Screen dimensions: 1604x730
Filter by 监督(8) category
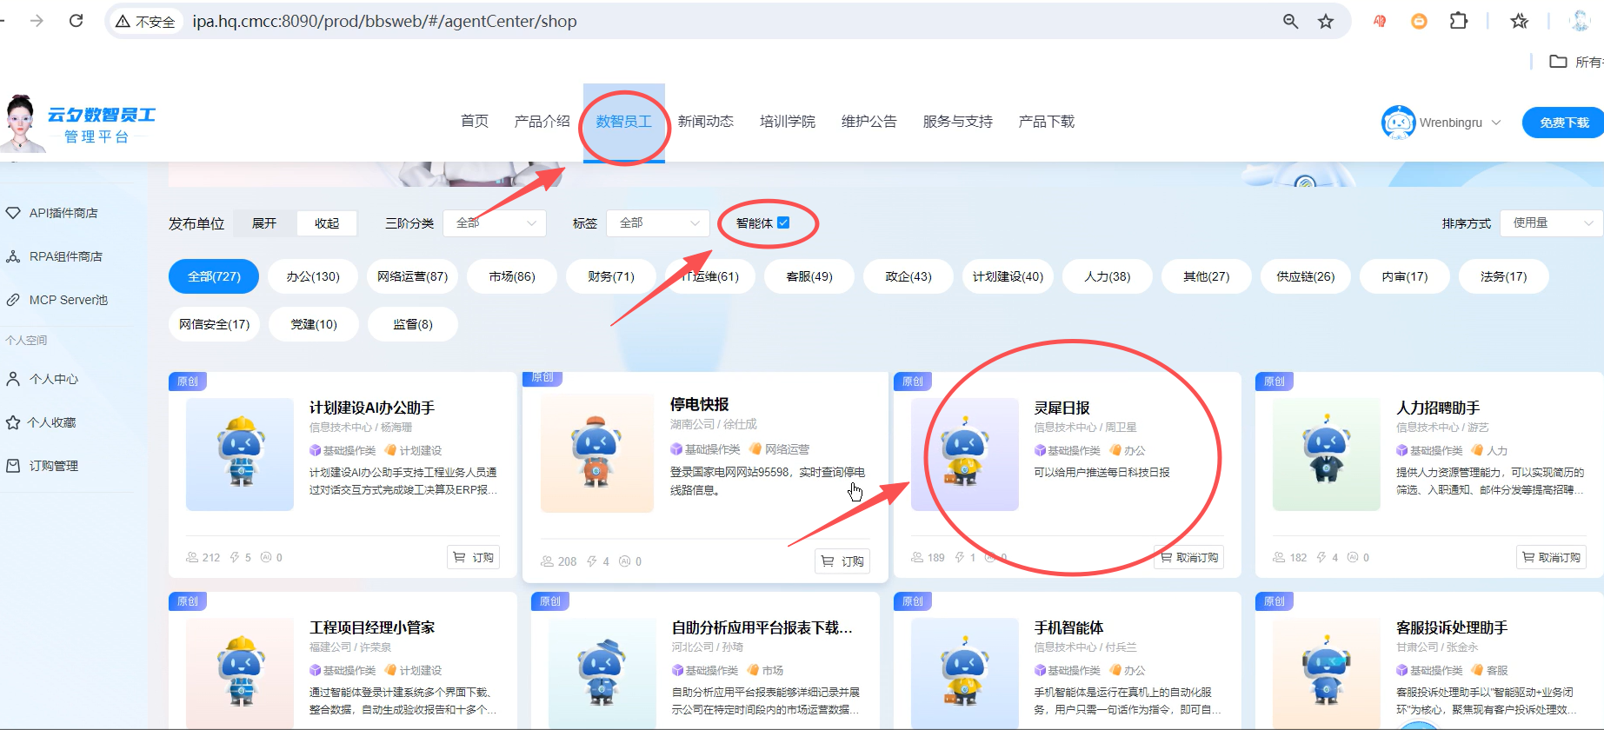point(412,324)
